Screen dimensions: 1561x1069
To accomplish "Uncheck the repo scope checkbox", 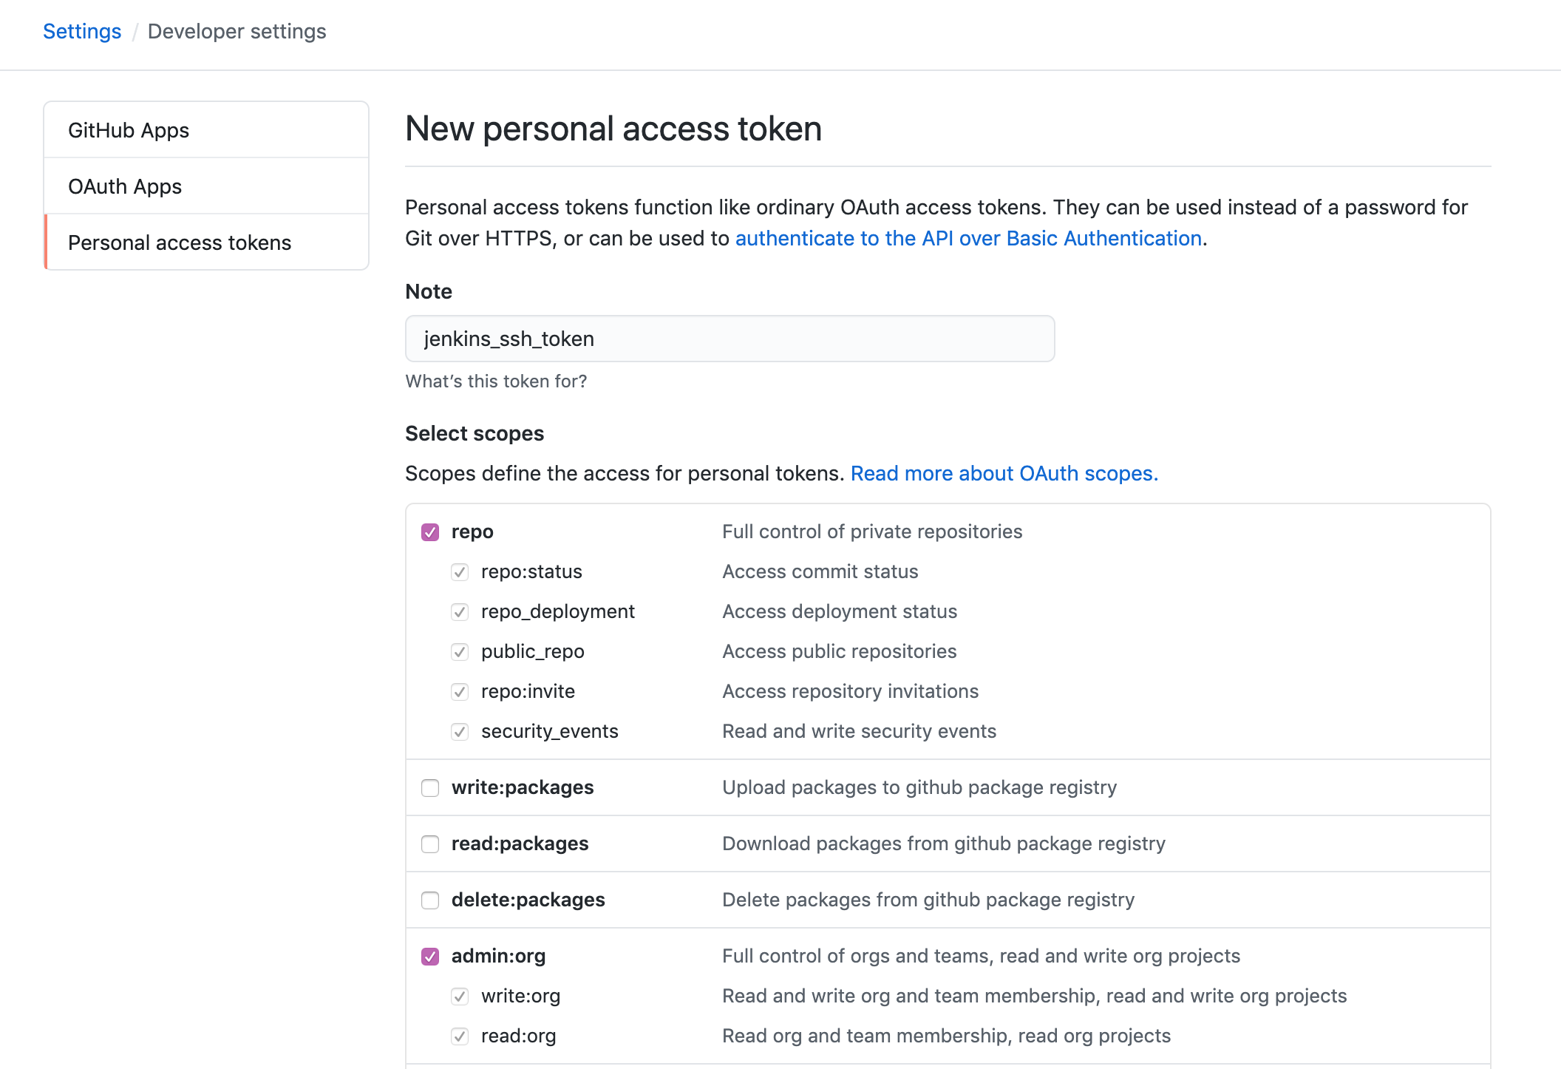I will [x=430, y=532].
